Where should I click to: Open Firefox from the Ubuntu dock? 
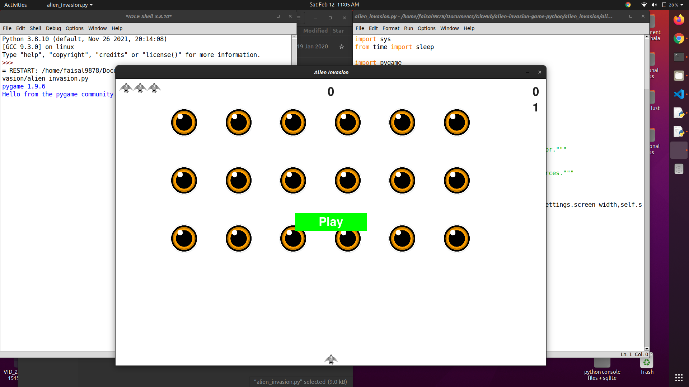679,20
